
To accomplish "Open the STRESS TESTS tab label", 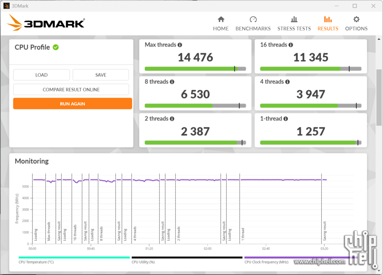I will click(294, 28).
